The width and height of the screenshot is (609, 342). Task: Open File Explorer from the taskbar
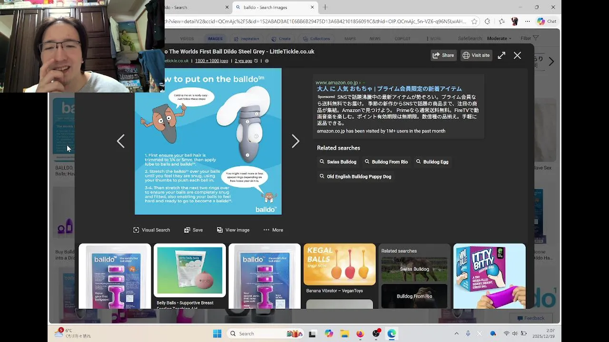pyautogui.click(x=344, y=334)
